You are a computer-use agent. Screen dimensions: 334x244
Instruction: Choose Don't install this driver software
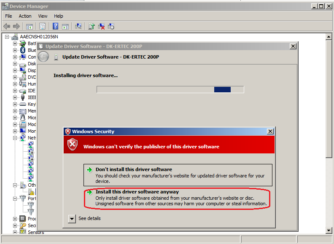pos(178,175)
